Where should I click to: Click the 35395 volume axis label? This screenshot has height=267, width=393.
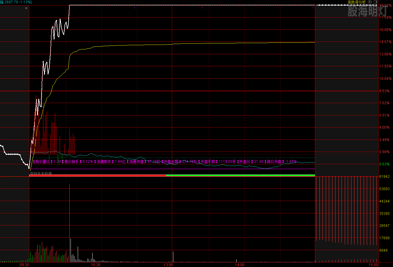coord(385,214)
